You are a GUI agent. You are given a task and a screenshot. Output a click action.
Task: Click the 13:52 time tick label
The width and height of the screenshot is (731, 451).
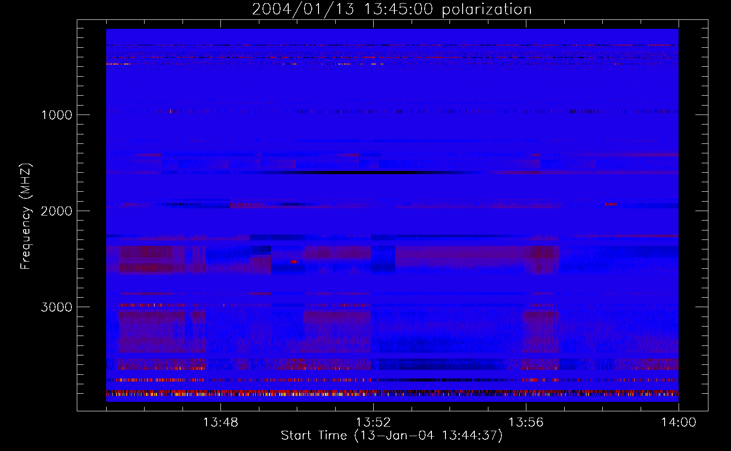tap(373, 423)
